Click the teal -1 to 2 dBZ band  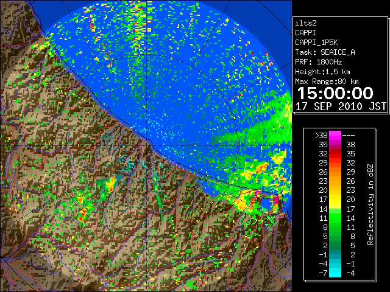pos(335,254)
